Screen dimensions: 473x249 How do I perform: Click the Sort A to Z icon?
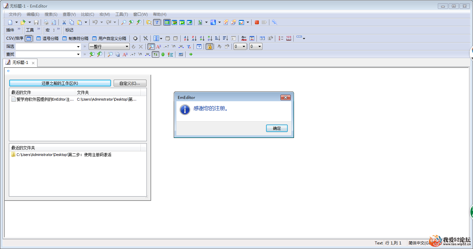pos(186,38)
